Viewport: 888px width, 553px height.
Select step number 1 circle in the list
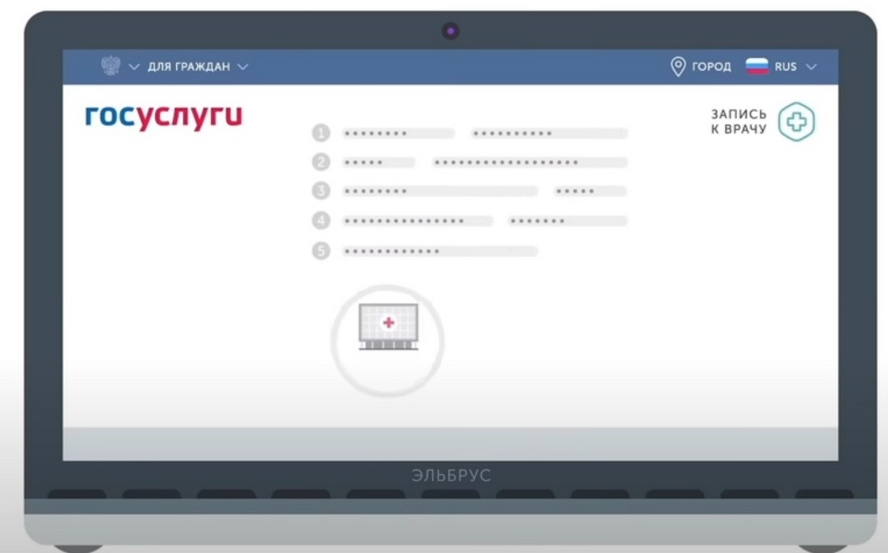(320, 132)
